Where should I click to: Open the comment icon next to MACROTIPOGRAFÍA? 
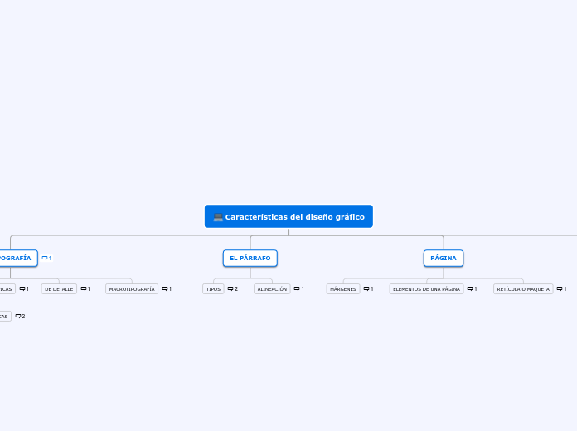point(167,289)
